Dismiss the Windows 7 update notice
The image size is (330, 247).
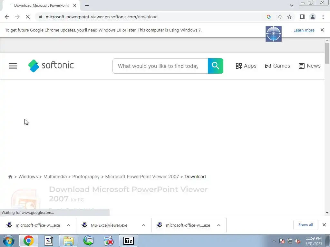pos(322,30)
